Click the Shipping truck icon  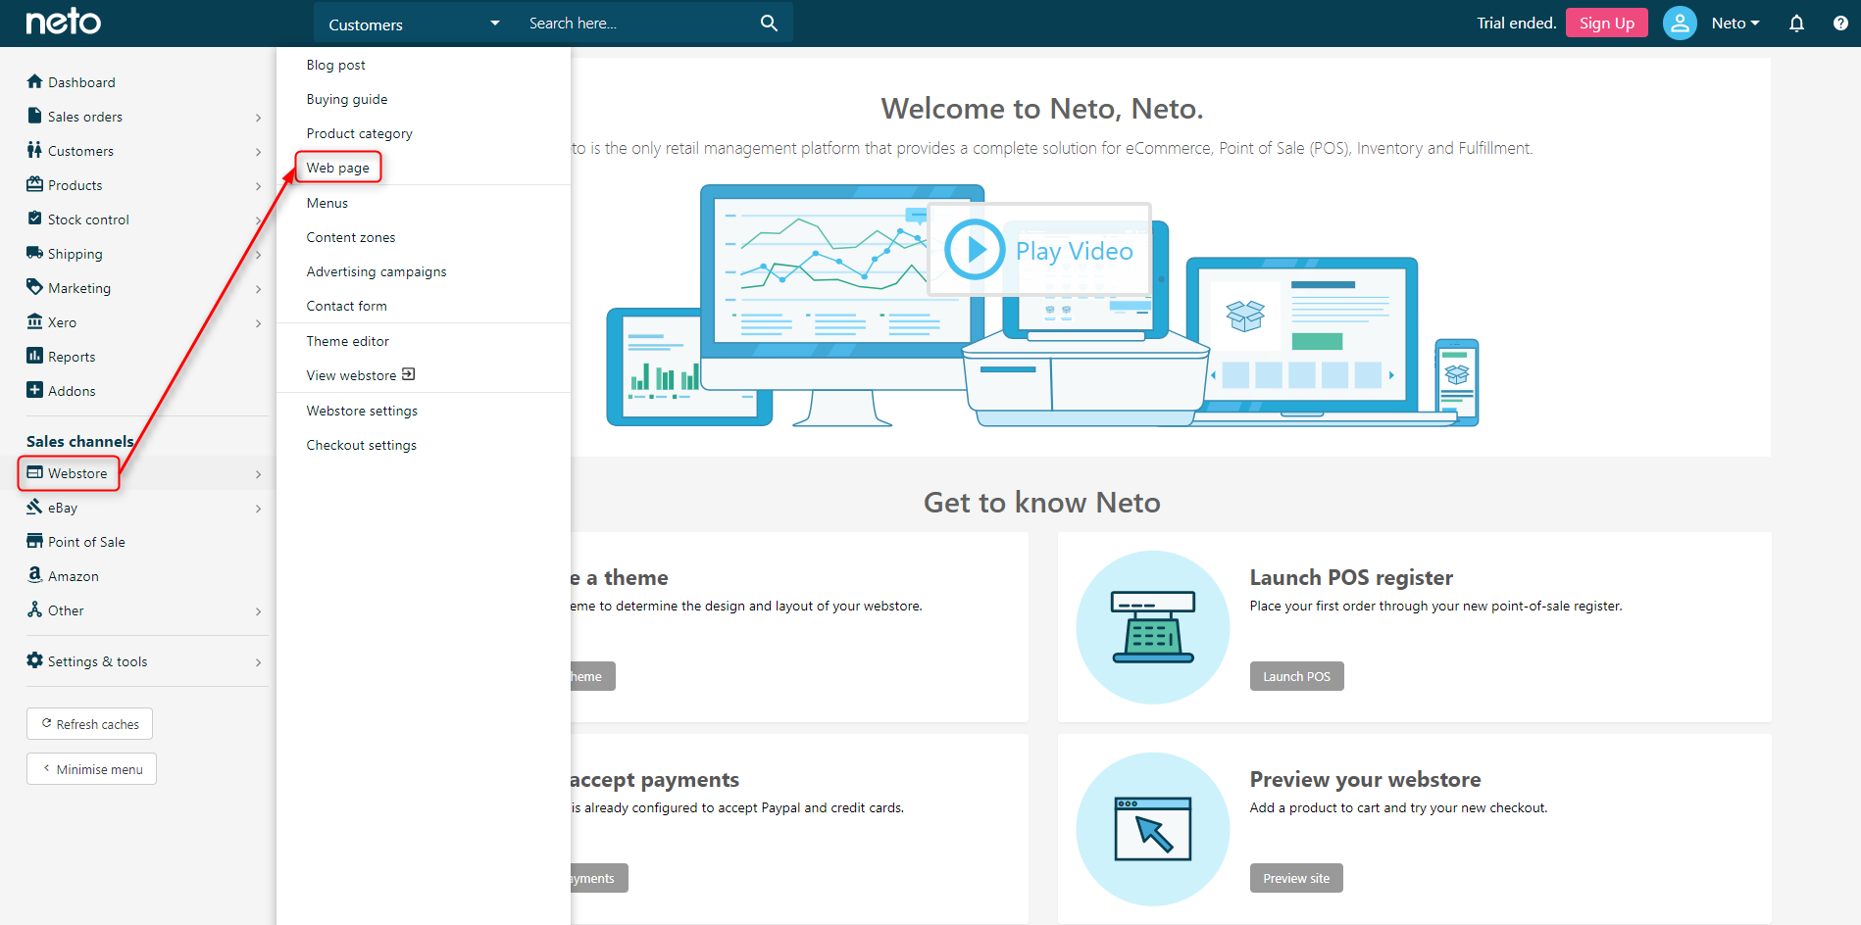tap(34, 253)
